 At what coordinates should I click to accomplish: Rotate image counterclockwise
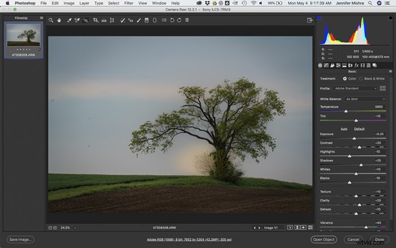click(172, 20)
